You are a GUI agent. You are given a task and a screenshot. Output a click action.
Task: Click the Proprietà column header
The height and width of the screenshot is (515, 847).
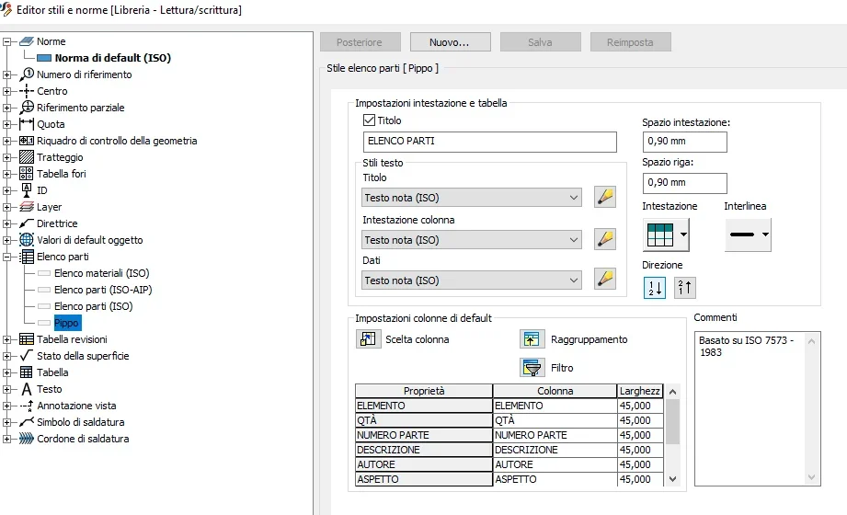[424, 391]
